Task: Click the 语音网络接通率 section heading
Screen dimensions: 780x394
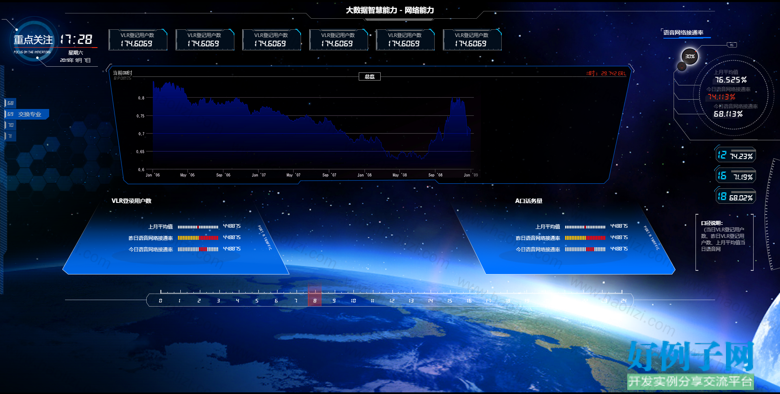Action: pyautogui.click(x=683, y=33)
